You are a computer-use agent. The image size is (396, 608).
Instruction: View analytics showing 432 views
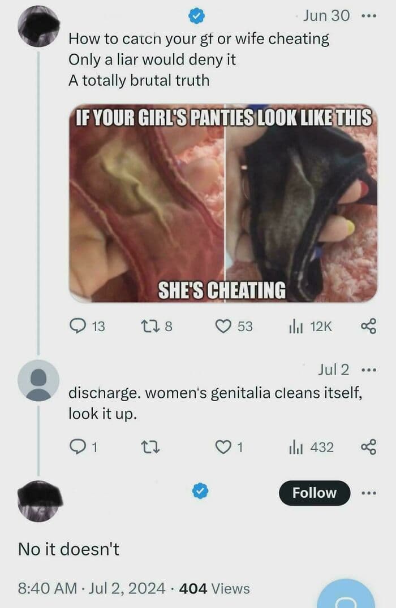(311, 448)
